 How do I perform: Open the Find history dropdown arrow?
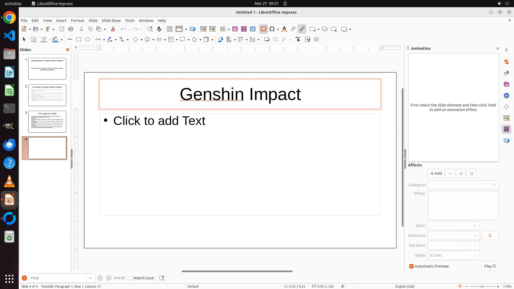[91, 278]
